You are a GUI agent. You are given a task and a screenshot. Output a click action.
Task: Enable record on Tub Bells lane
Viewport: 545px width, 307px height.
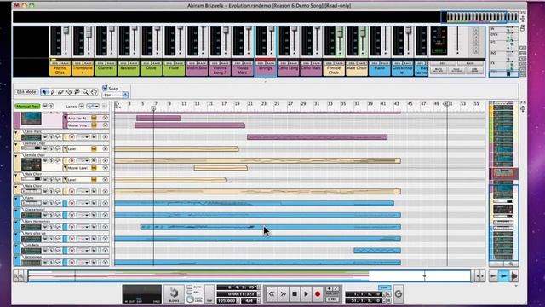pos(72,250)
